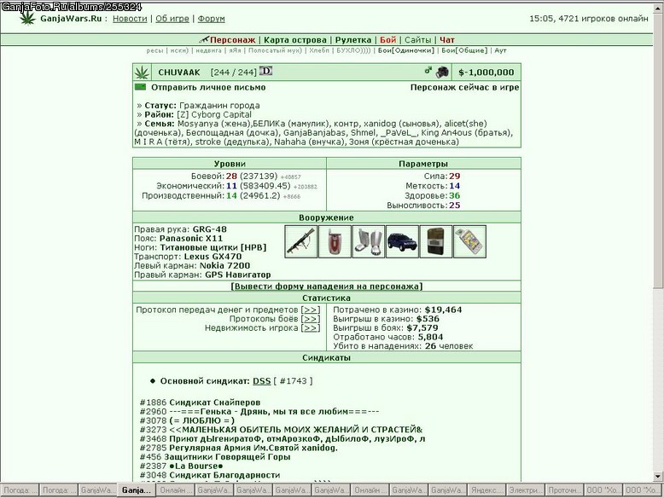Click the Аут submenu link
Screen dimensions: 664x498
point(500,50)
